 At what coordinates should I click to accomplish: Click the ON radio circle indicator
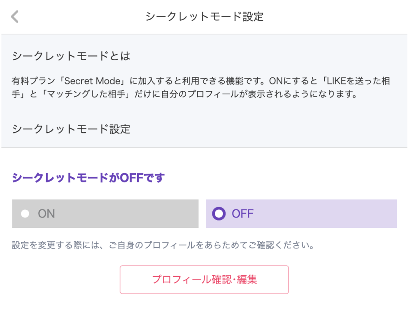[x=26, y=213]
